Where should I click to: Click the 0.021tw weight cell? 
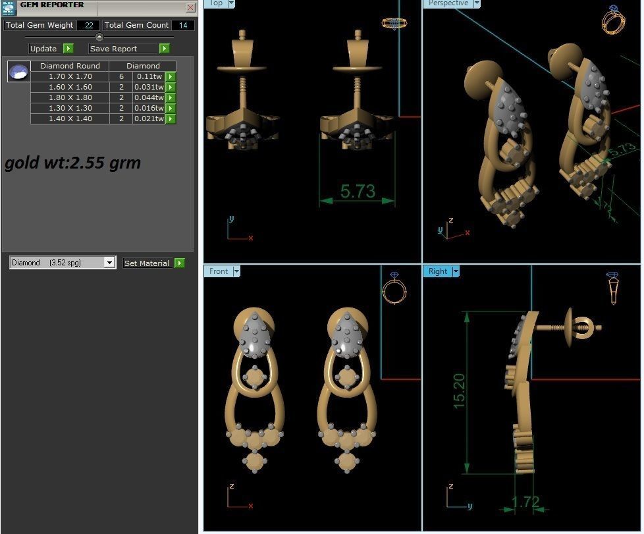[x=149, y=119]
